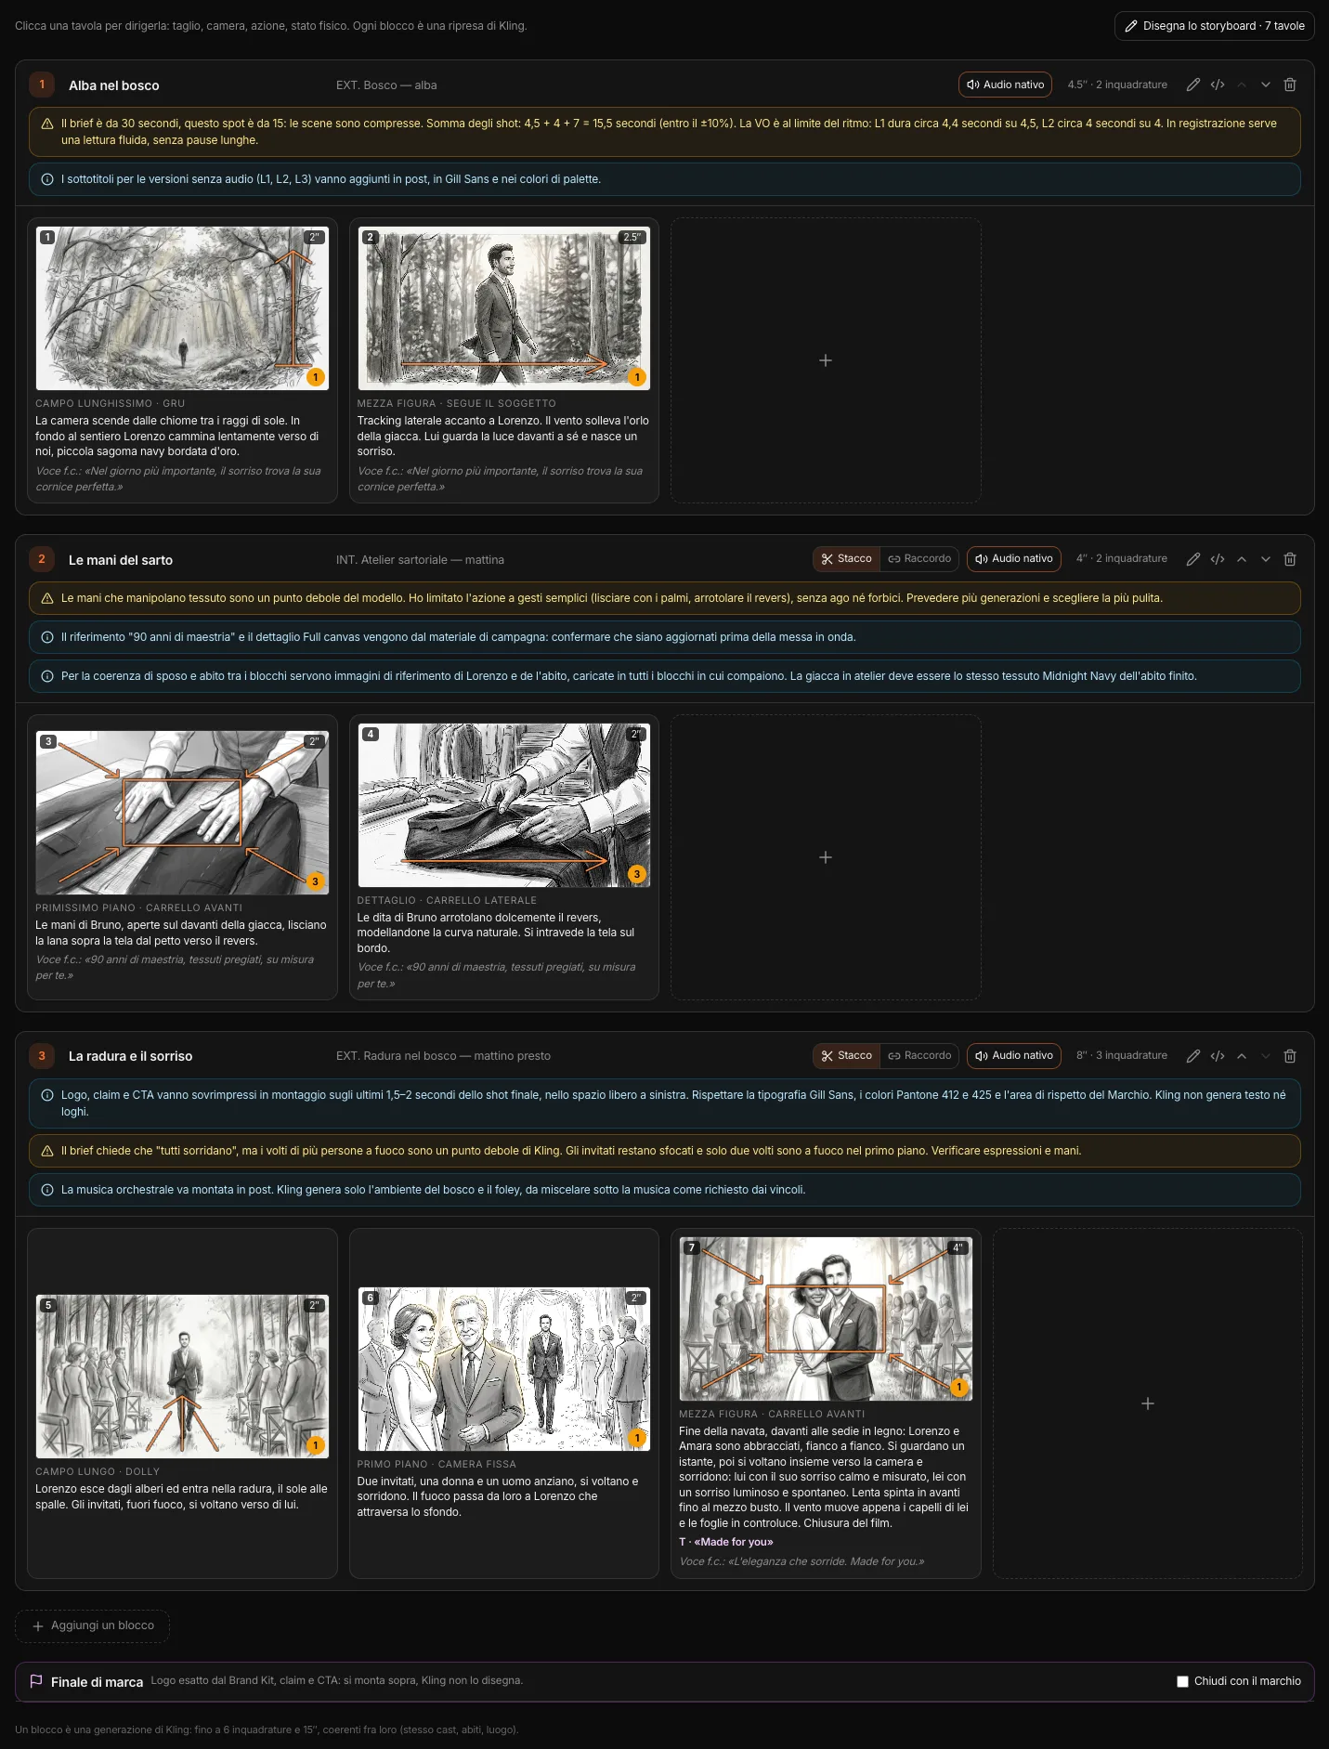
Task: Edit the Le mani del sarto block
Action: [1193, 559]
